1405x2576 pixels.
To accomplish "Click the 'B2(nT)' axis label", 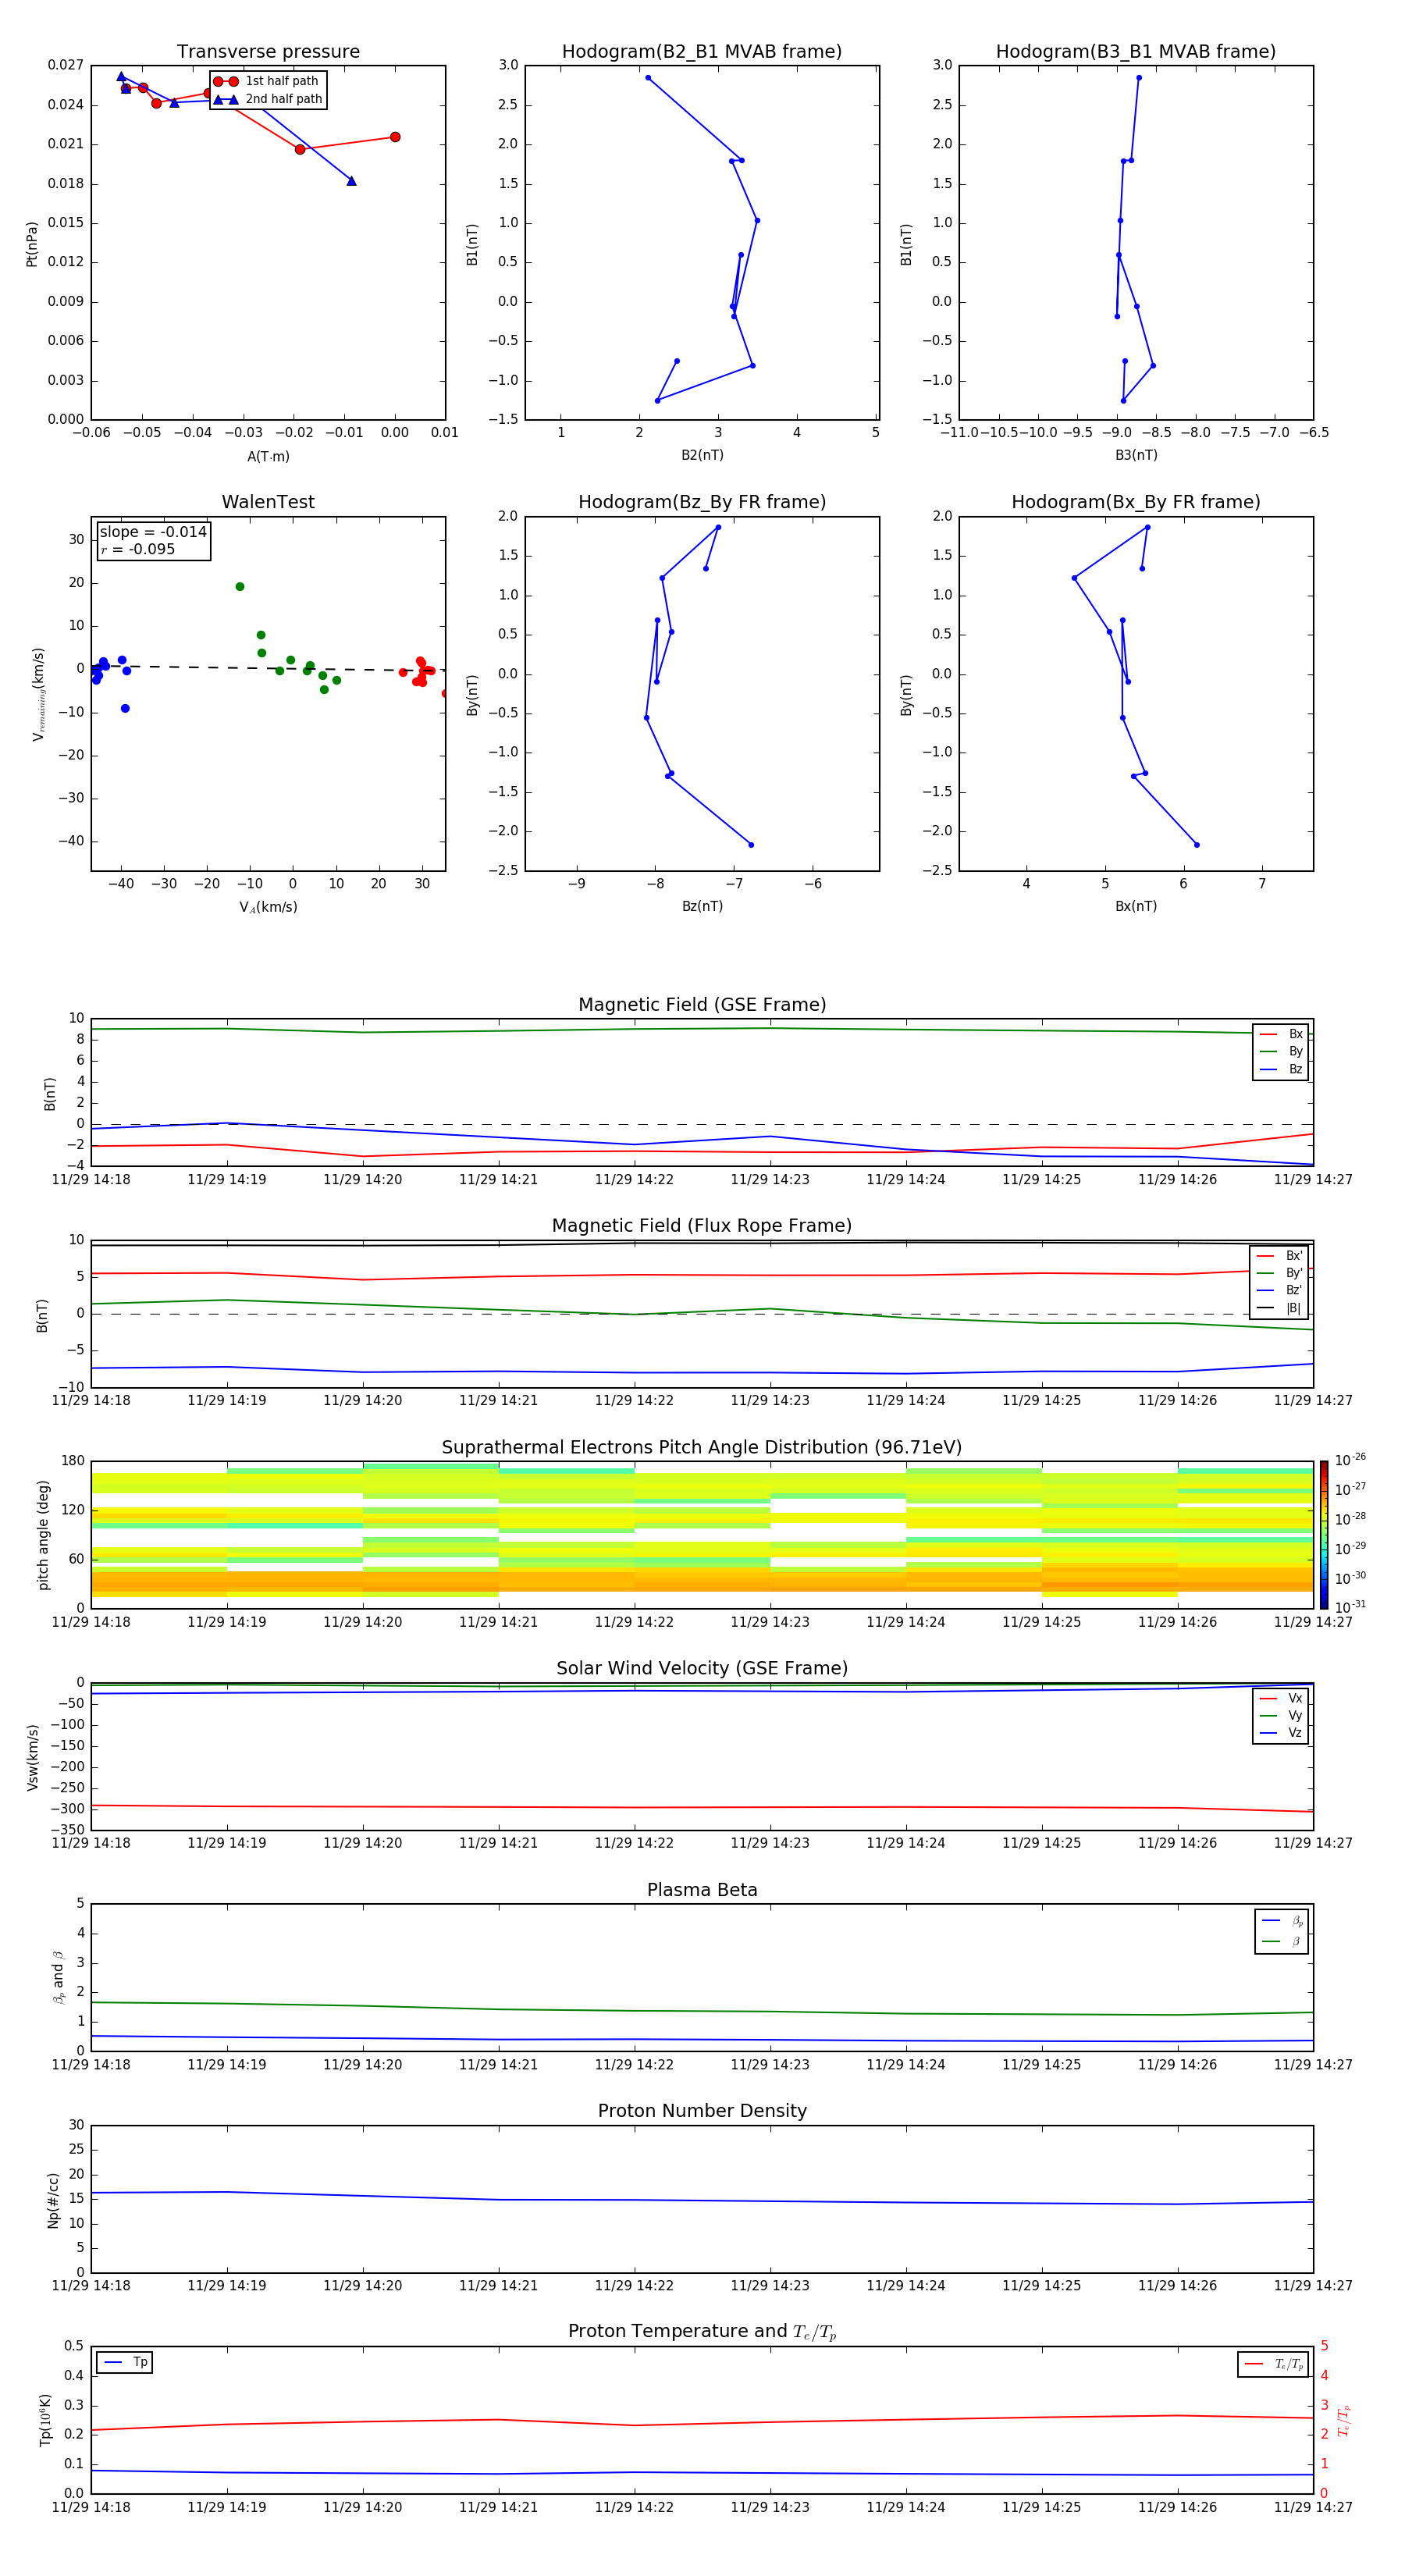I will (x=702, y=455).
